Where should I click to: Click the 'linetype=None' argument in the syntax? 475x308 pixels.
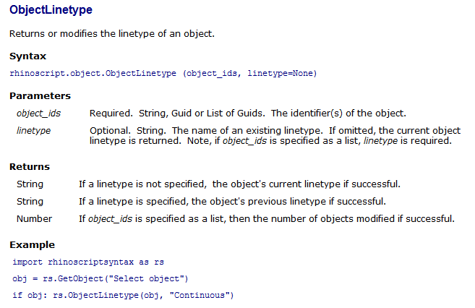tap(280, 73)
